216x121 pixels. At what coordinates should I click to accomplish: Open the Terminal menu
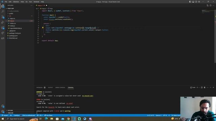[x=36, y=2]
